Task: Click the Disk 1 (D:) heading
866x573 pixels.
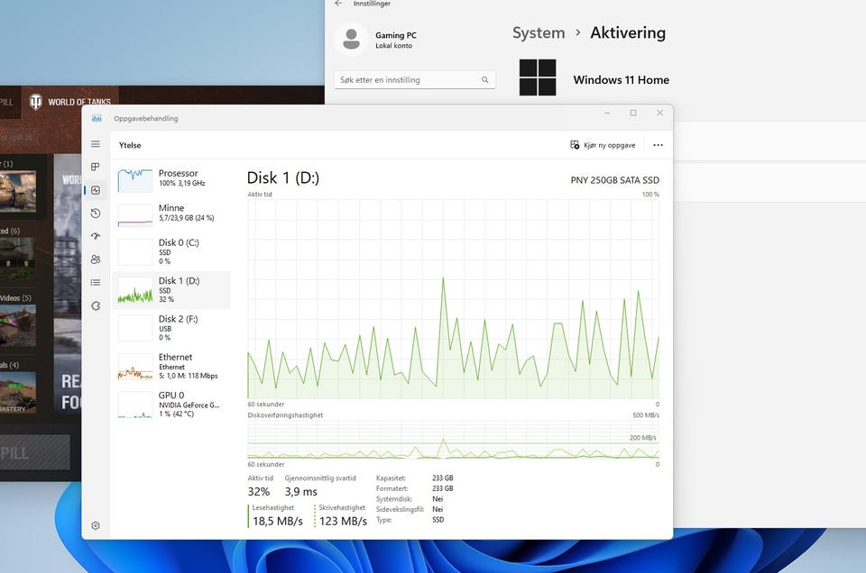Action: pos(282,177)
